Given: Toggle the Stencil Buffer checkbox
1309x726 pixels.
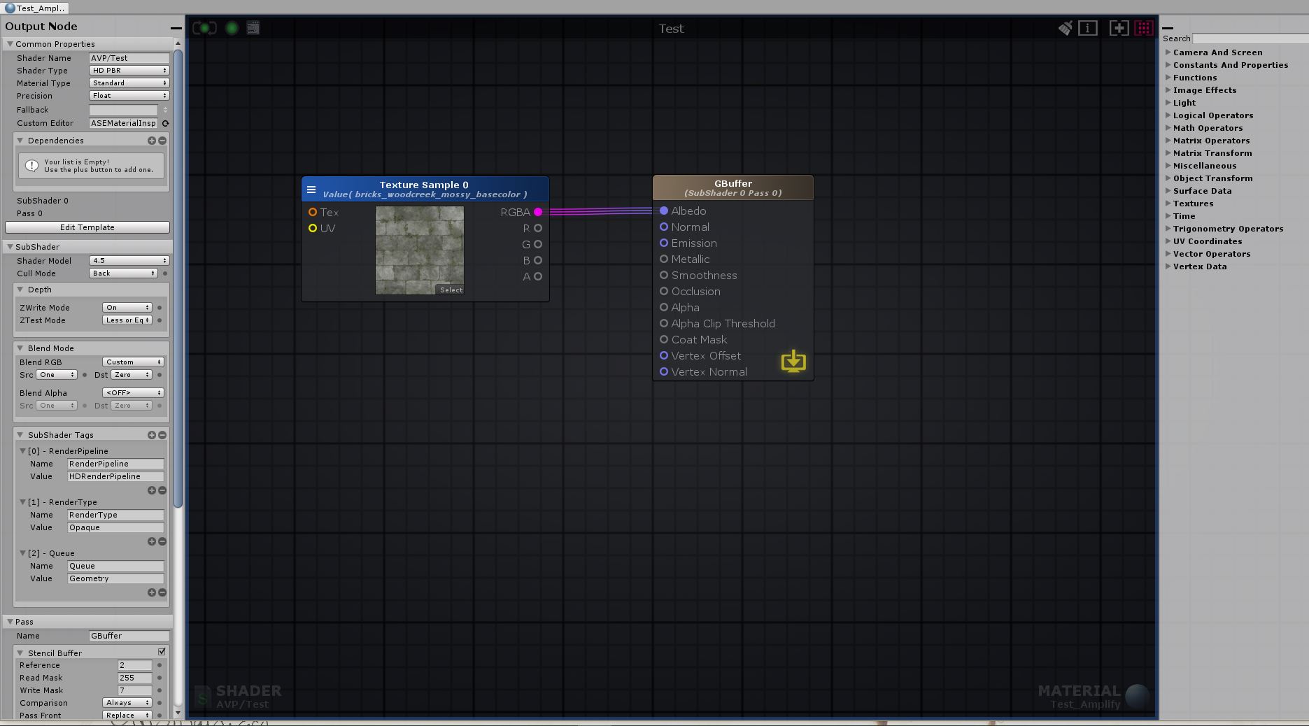Looking at the screenshot, I should click(162, 652).
